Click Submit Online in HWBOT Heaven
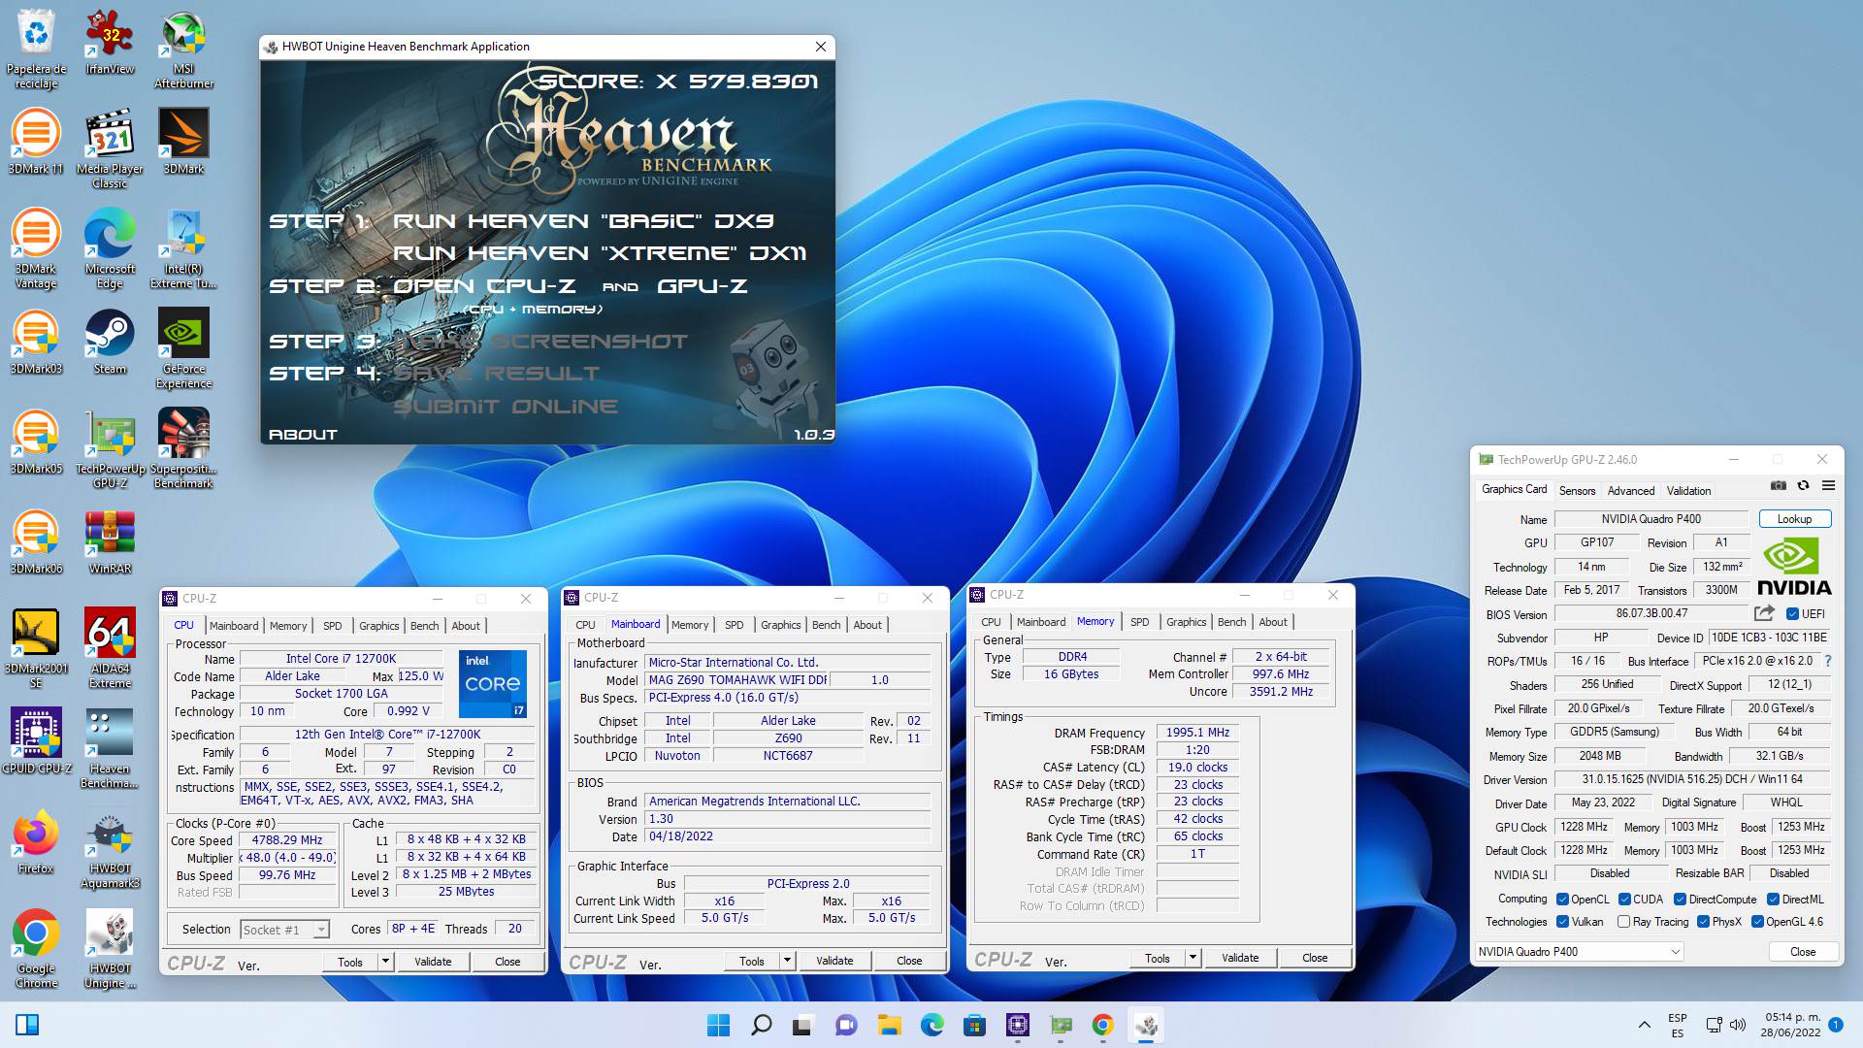The height and width of the screenshot is (1048, 1863). pyautogui.click(x=505, y=407)
